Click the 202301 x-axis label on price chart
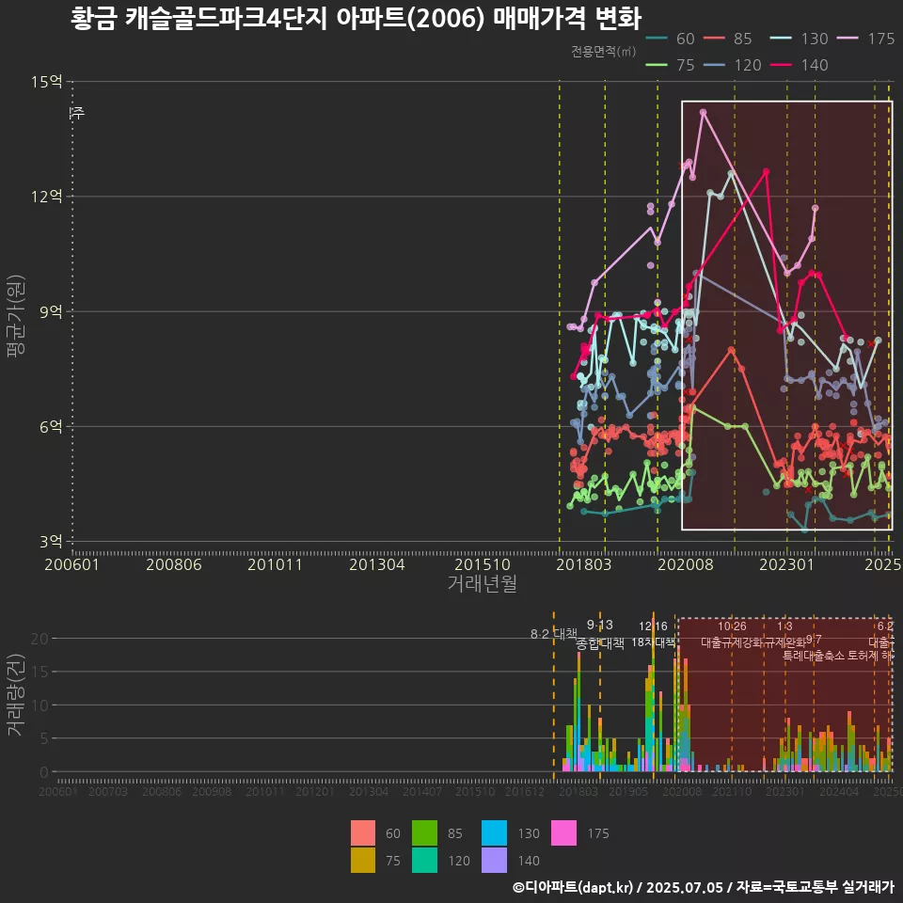 click(x=787, y=564)
